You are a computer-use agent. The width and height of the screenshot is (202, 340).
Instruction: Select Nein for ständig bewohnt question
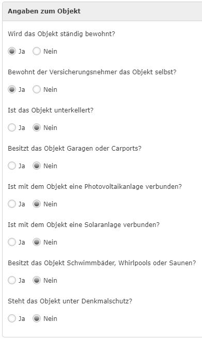(x=37, y=52)
